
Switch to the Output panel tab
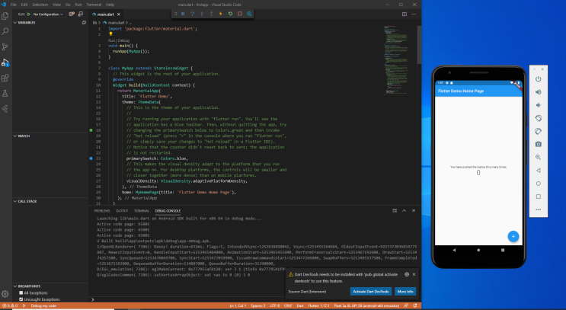tap(122, 211)
